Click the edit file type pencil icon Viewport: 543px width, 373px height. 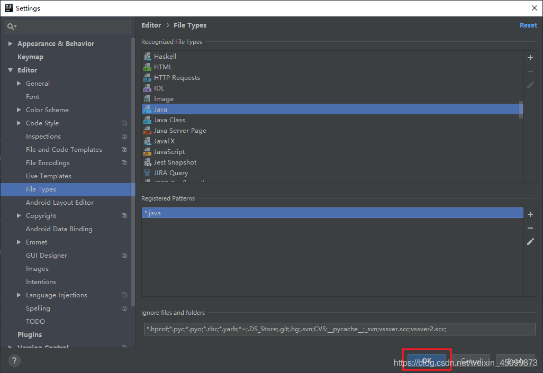click(530, 85)
